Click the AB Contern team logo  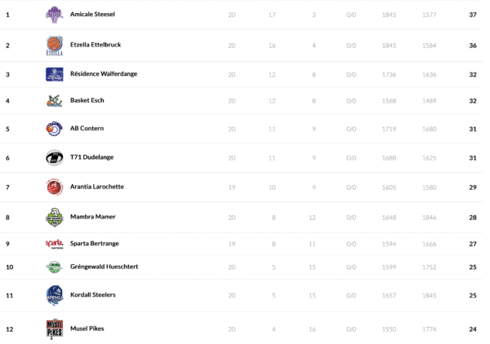(x=54, y=129)
